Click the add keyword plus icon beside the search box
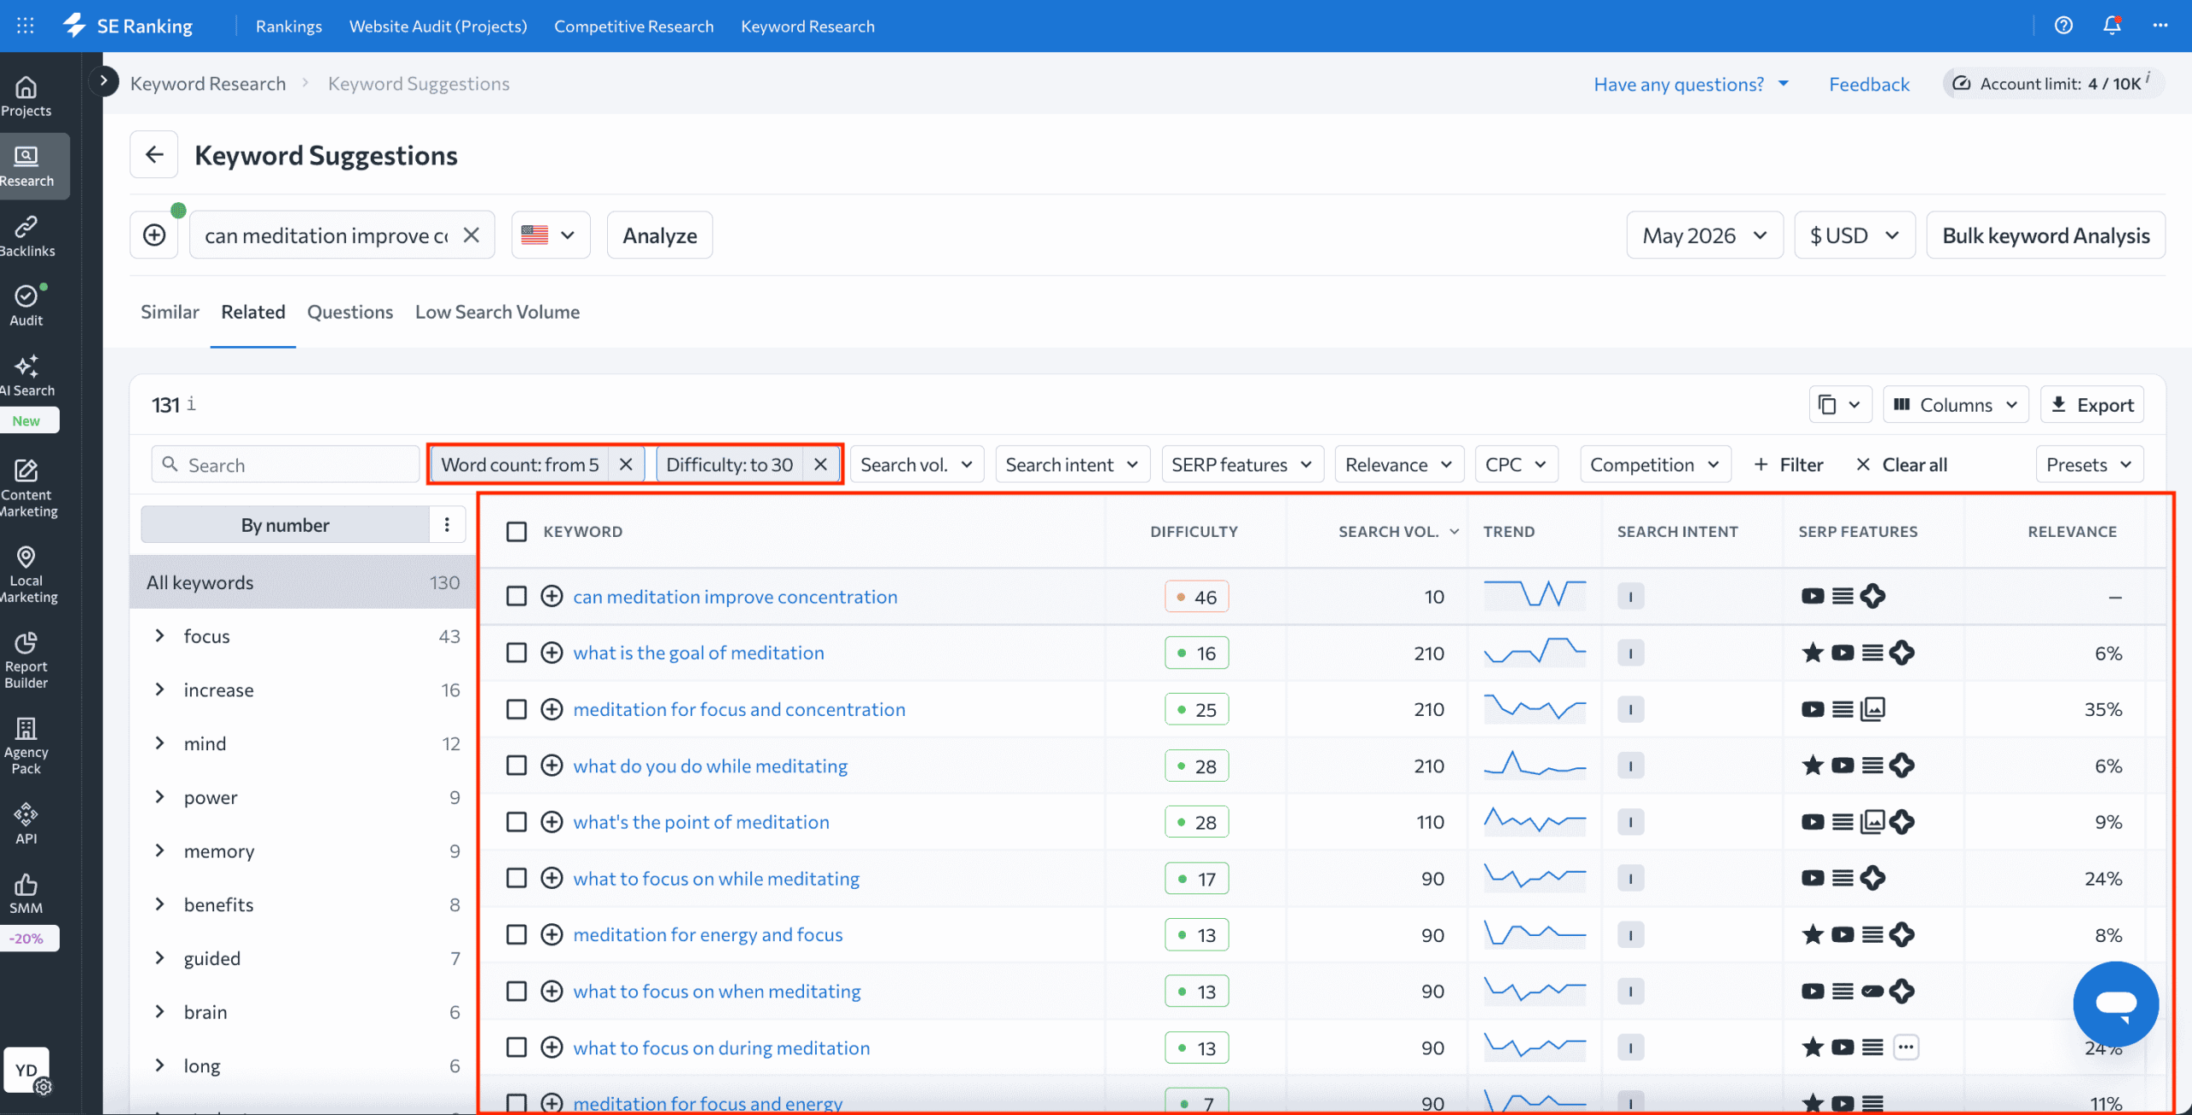The height and width of the screenshot is (1115, 2192). (x=154, y=235)
